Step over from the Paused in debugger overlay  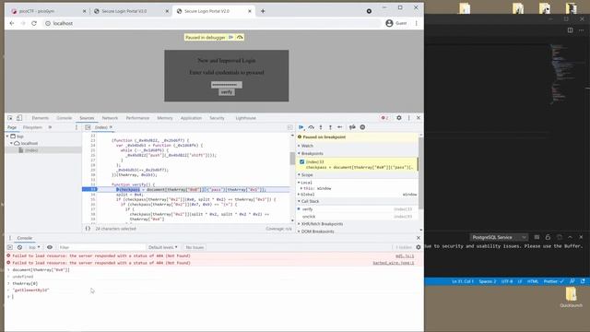240,37
